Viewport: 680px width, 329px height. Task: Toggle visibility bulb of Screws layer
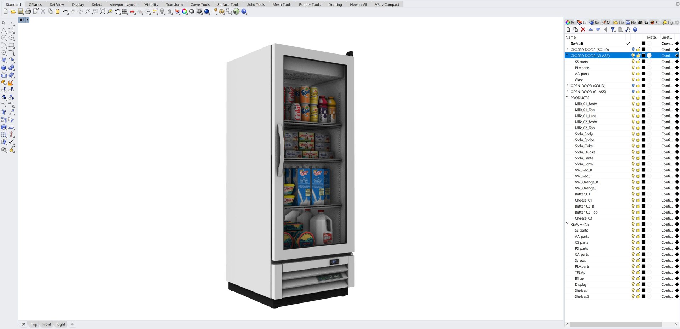(633, 260)
